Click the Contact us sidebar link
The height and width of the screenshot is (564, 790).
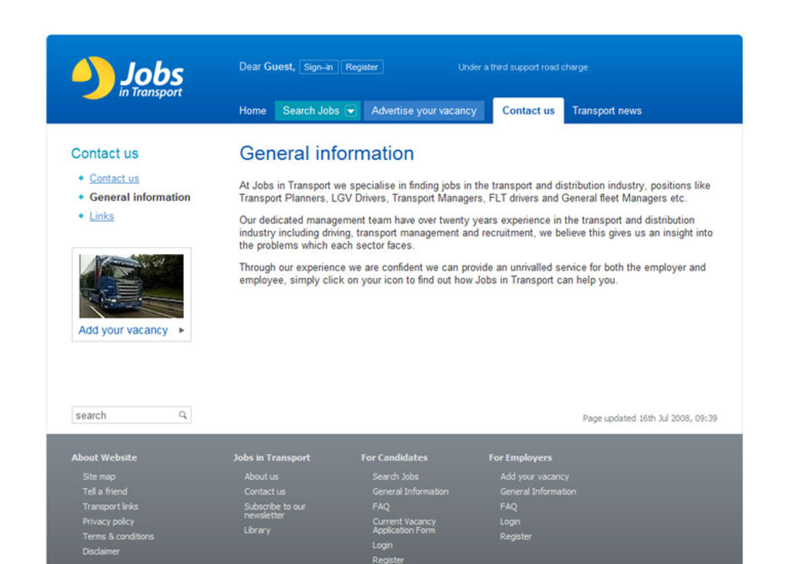pos(114,178)
